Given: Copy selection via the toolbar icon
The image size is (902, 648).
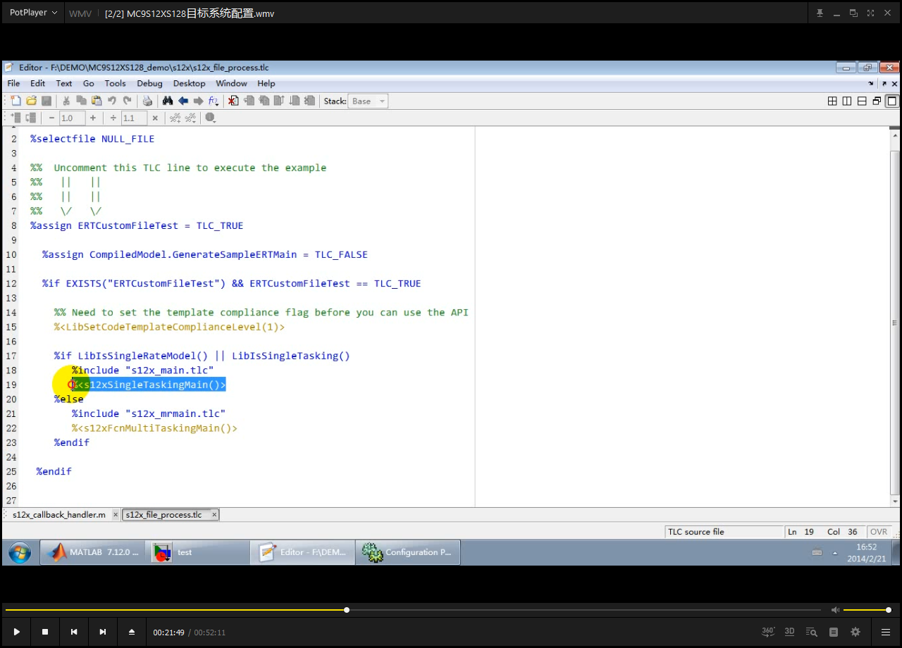Looking at the screenshot, I should click(82, 101).
